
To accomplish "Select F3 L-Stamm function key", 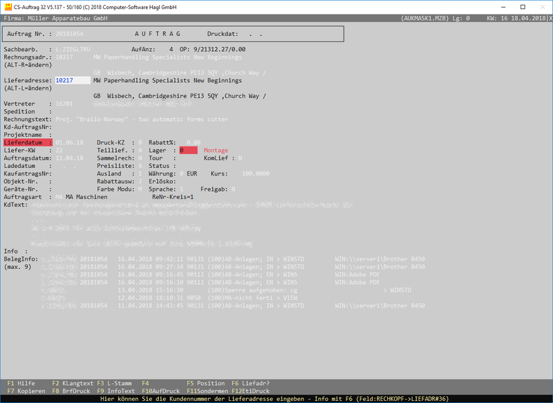I will click(114, 383).
